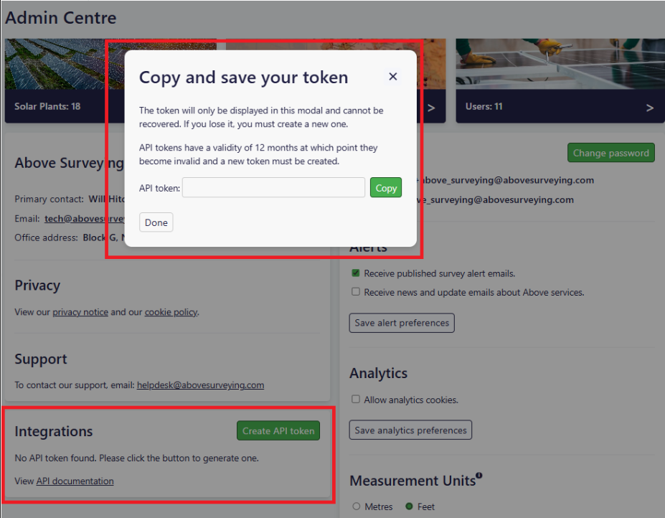
Task: Click the Change password button
Action: [x=610, y=153]
